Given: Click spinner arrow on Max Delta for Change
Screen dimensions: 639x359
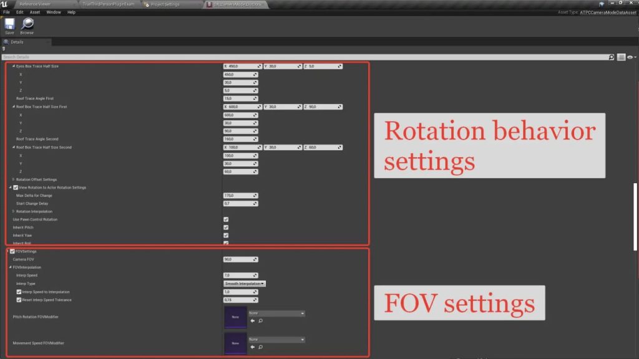Looking at the screenshot, I should click(255, 196).
